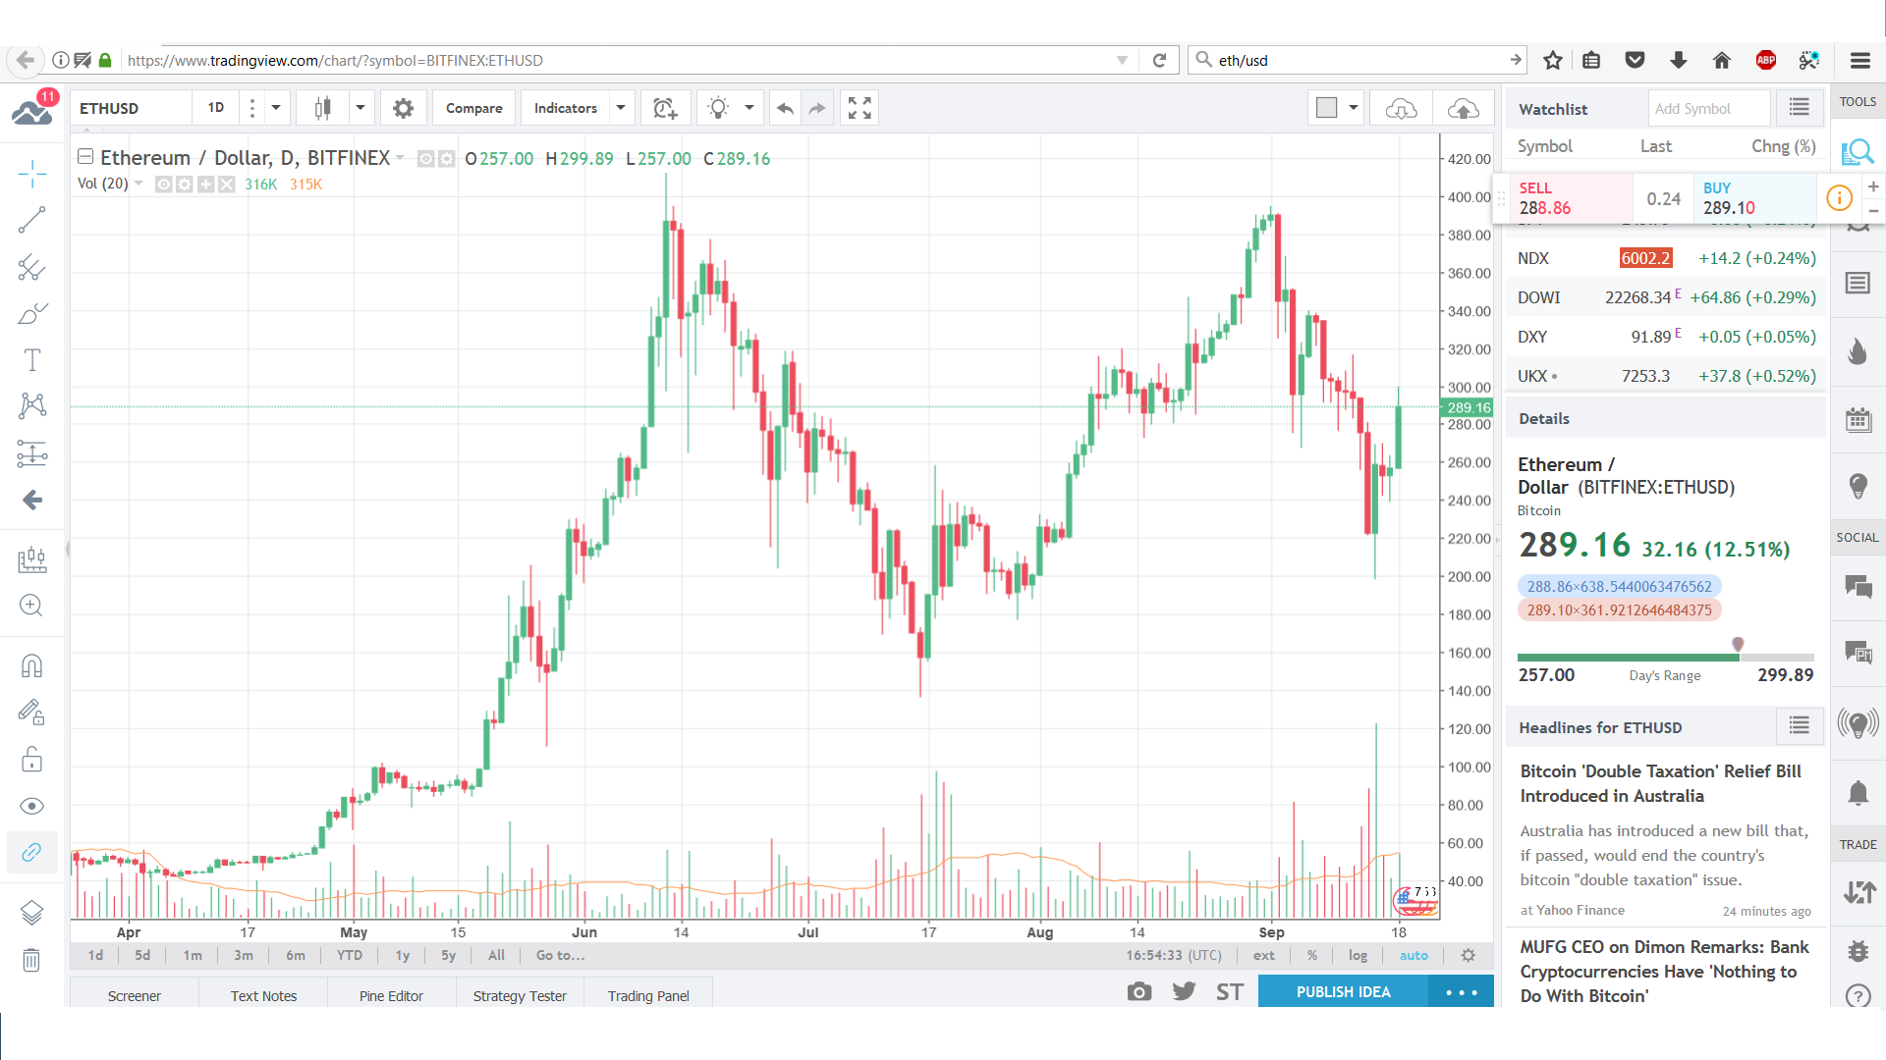Select the crosshair cursor tool
This screenshot has width=1886, height=1060.
[x=31, y=174]
